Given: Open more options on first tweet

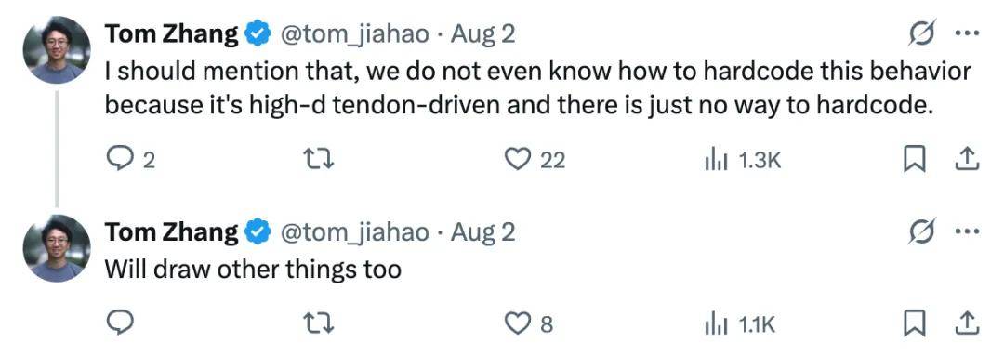Looking at the screenshot, I should (968, 34).
